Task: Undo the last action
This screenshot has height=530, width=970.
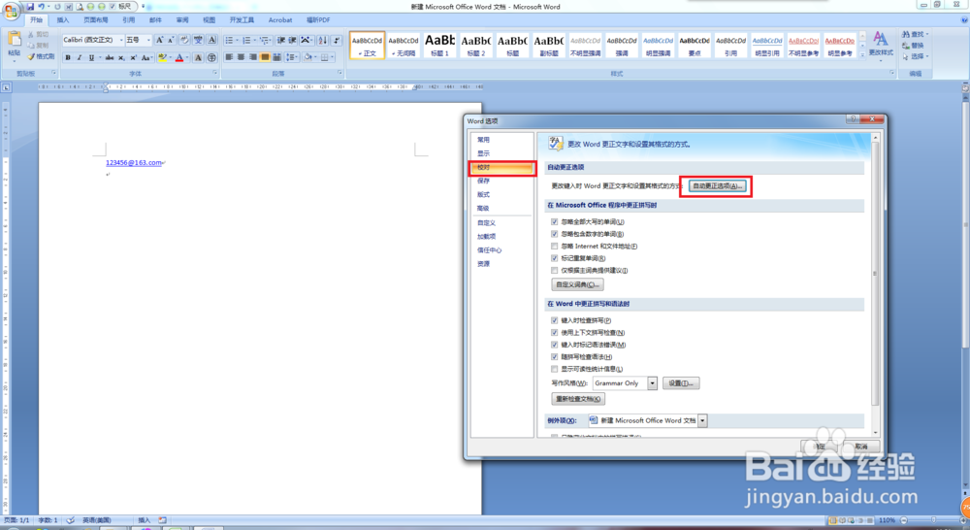Action: click(41, 6)
